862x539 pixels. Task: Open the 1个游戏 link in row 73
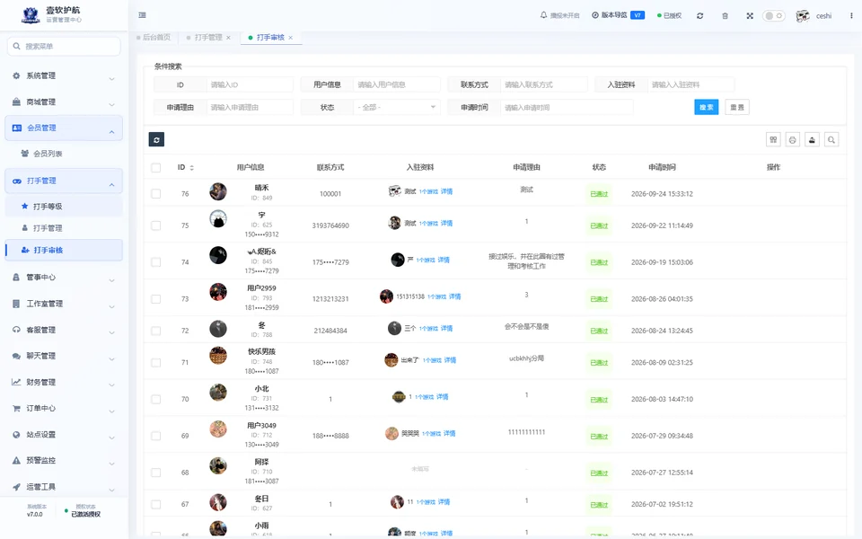(437, 296)
